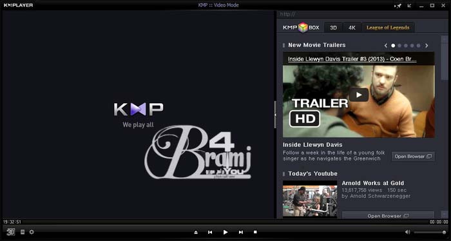Switch to the 3D tab
Viewport: 451px width, 241px height.
[333, 28]
